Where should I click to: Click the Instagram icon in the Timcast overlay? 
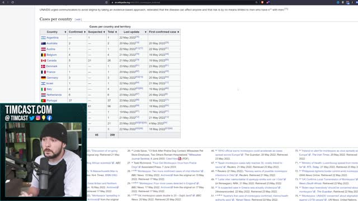pos(38,118)
